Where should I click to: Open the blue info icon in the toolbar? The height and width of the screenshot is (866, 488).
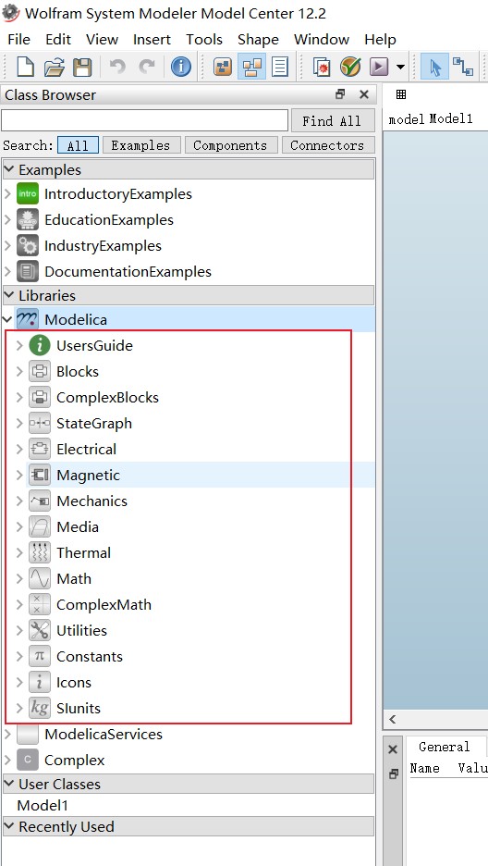(x=181, y=68)
